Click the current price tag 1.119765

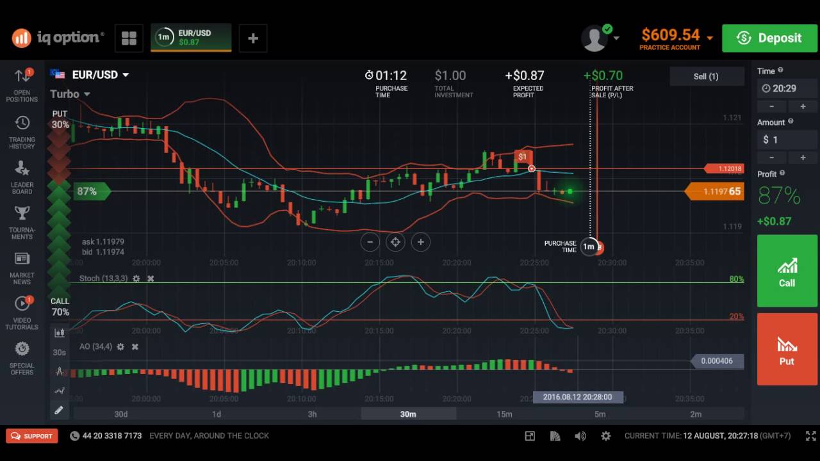click(714, 191)
